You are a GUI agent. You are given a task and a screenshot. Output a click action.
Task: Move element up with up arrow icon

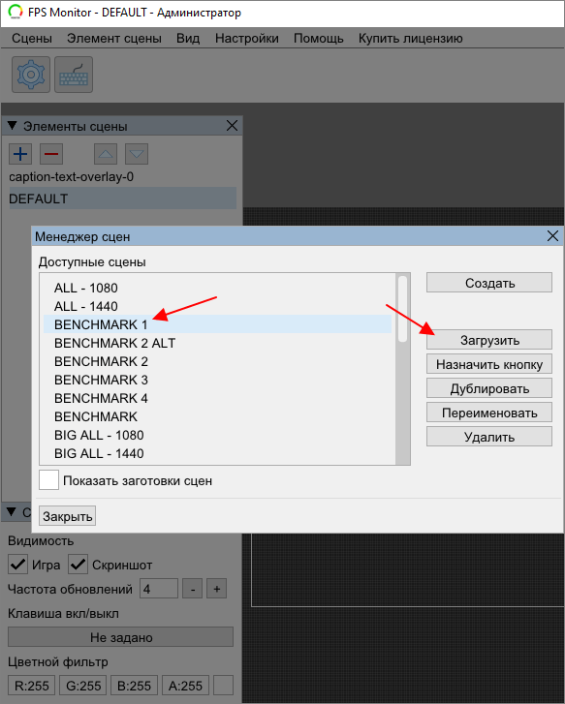click(x=106, y=154)
